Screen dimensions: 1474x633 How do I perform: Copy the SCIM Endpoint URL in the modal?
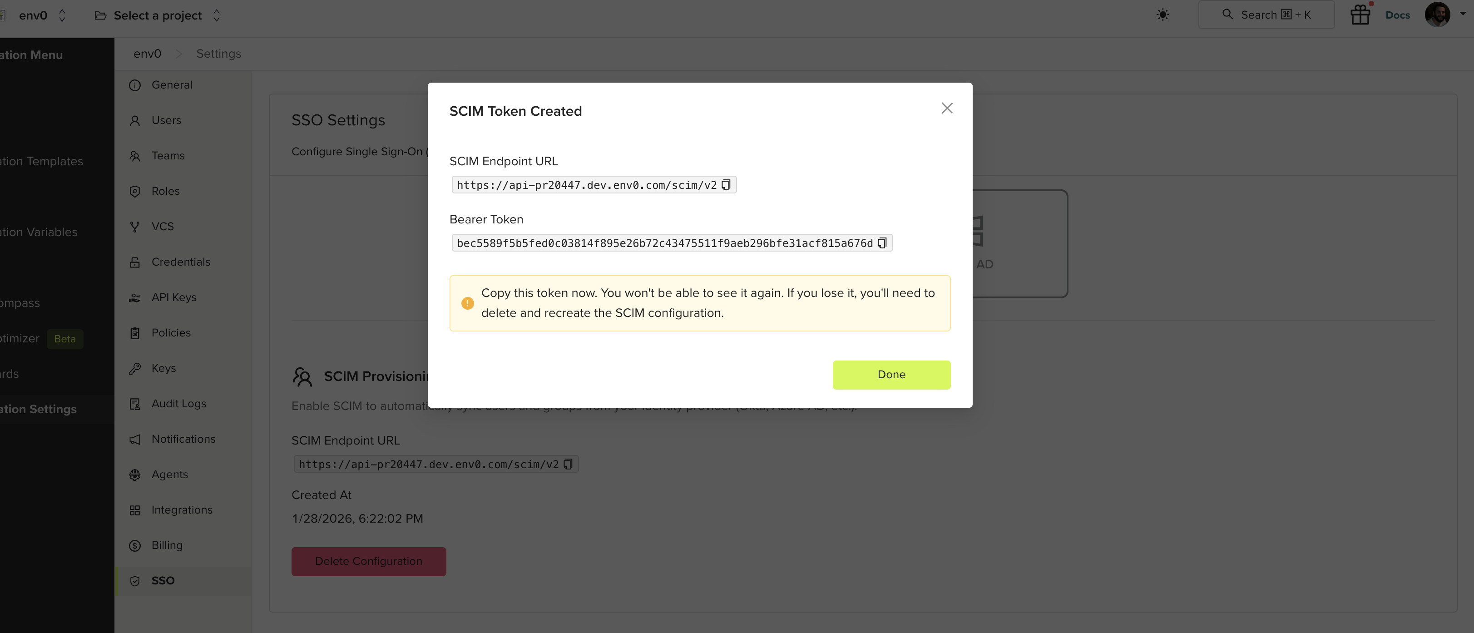pos(726,184)
